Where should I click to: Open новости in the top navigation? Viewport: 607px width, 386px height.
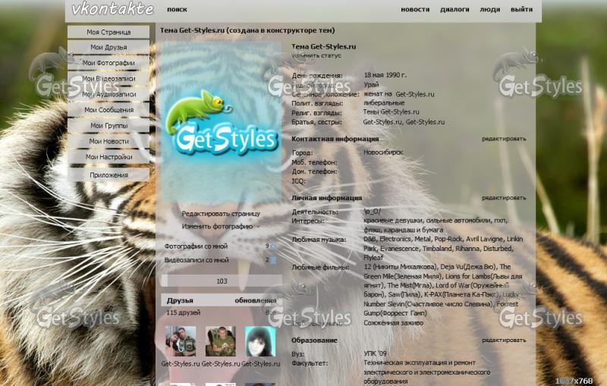coord(415,10)
